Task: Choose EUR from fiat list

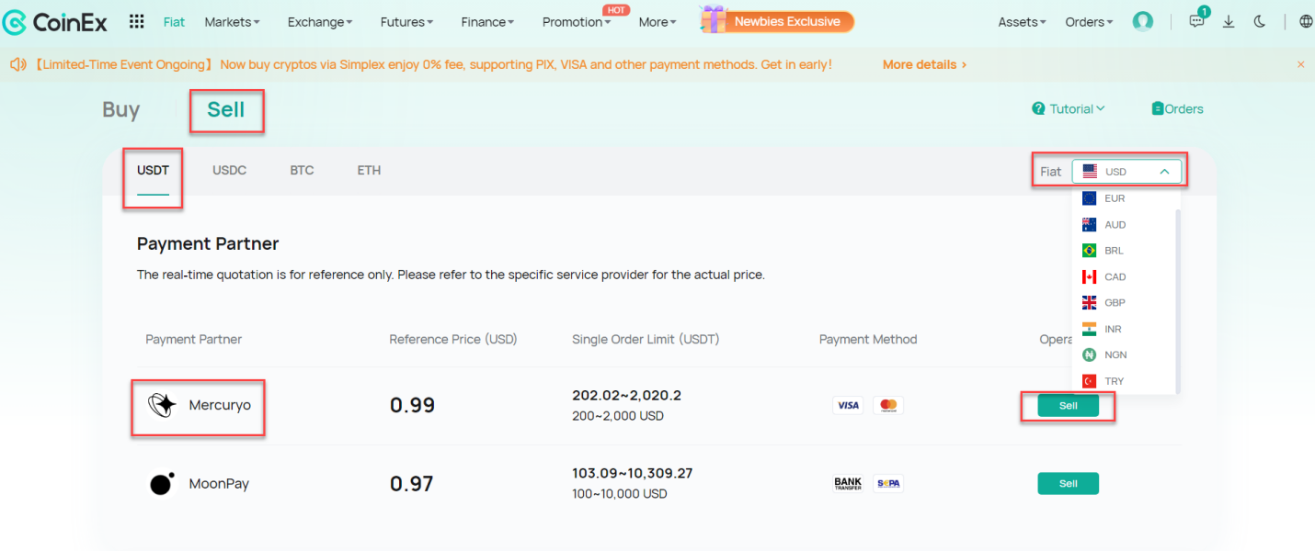Action: [1125, 198]
